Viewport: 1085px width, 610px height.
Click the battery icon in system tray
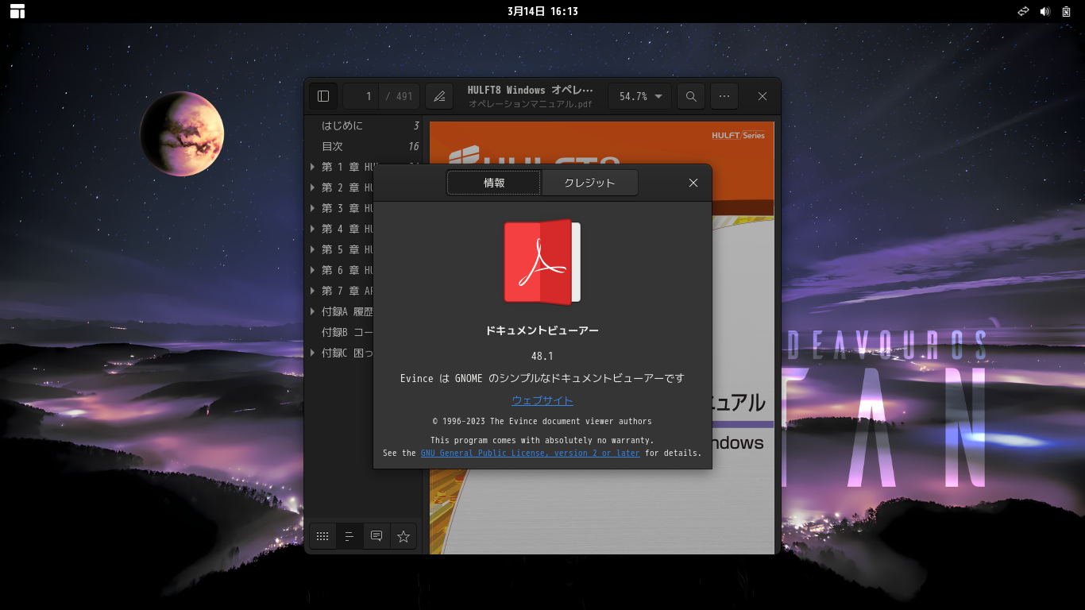[1067, 11]
